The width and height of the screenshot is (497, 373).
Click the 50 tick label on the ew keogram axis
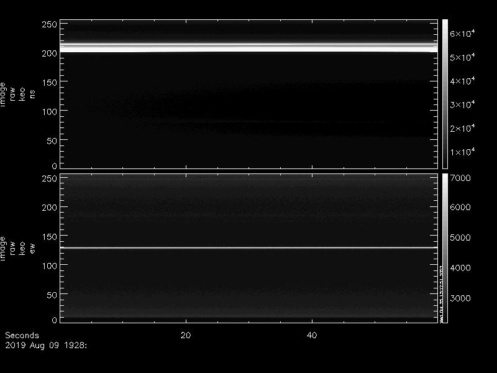(x=52, y=295)
